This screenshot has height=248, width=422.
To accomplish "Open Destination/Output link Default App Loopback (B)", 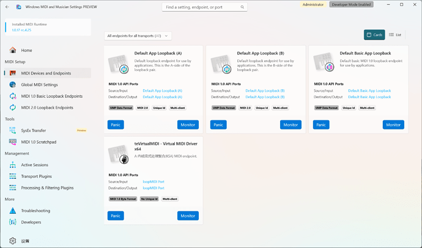I will pos(265,97).
